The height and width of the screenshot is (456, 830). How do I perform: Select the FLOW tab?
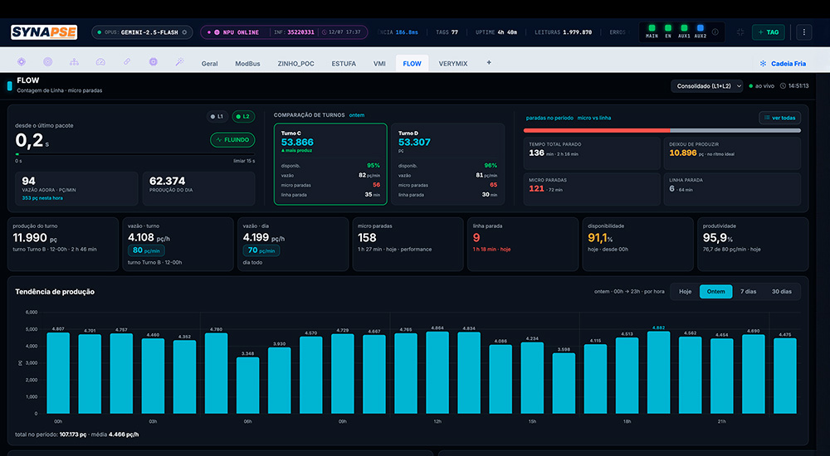click(412, 64)
